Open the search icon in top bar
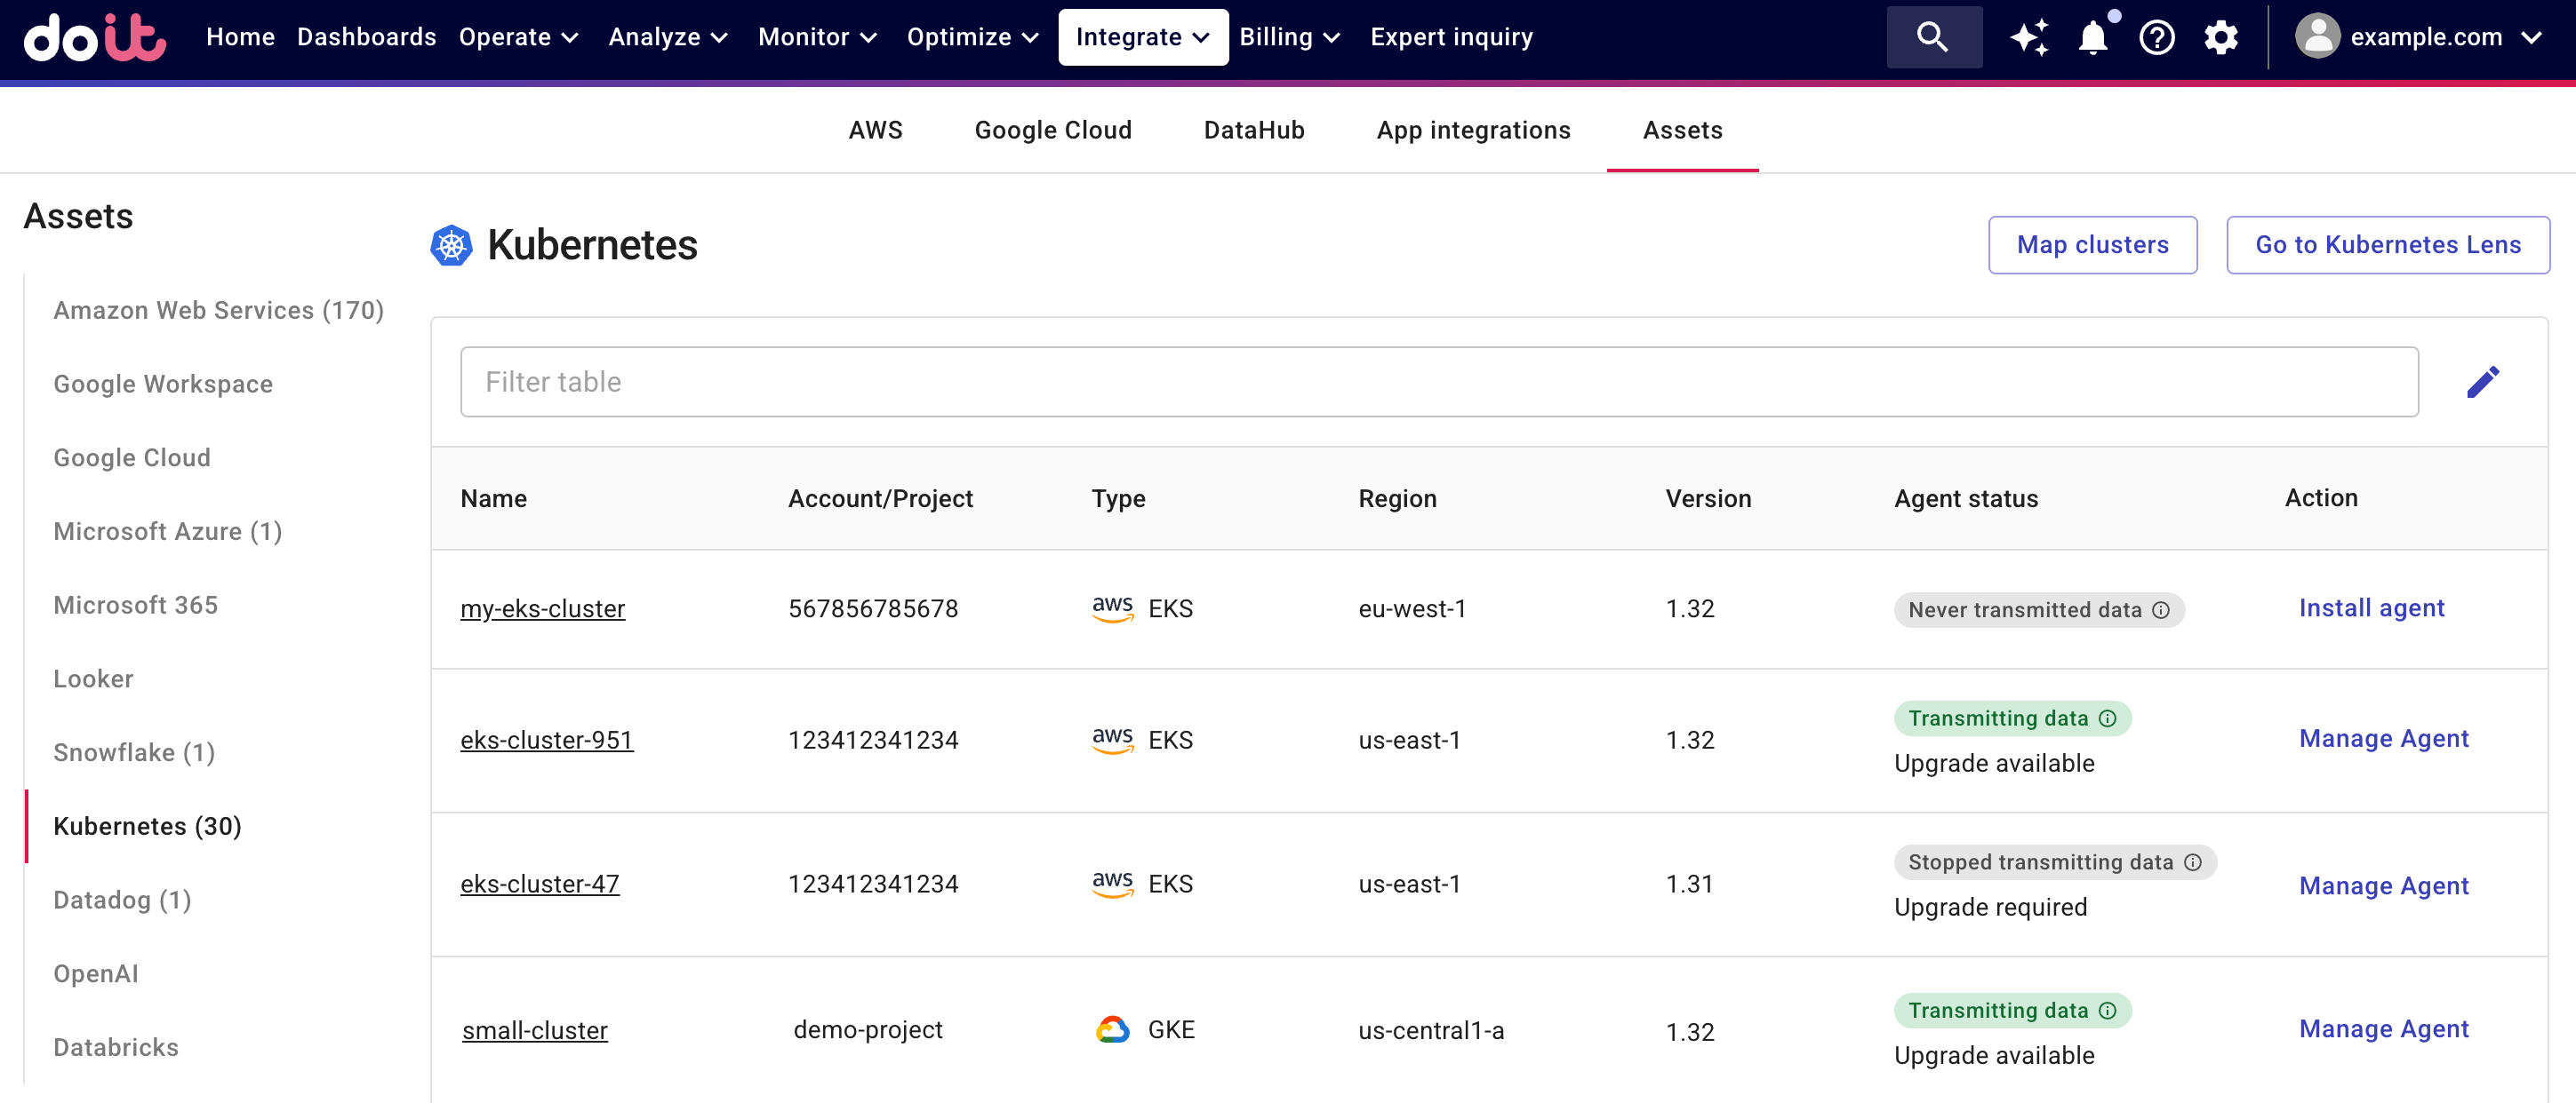2576x1103 pixels. pos(1932,38)
